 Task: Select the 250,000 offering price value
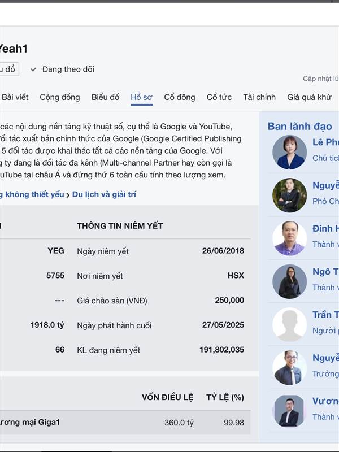click(229, 300)
